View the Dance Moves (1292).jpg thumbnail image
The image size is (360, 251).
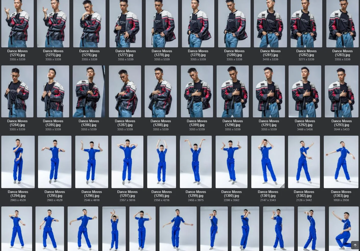pos(305,91)
